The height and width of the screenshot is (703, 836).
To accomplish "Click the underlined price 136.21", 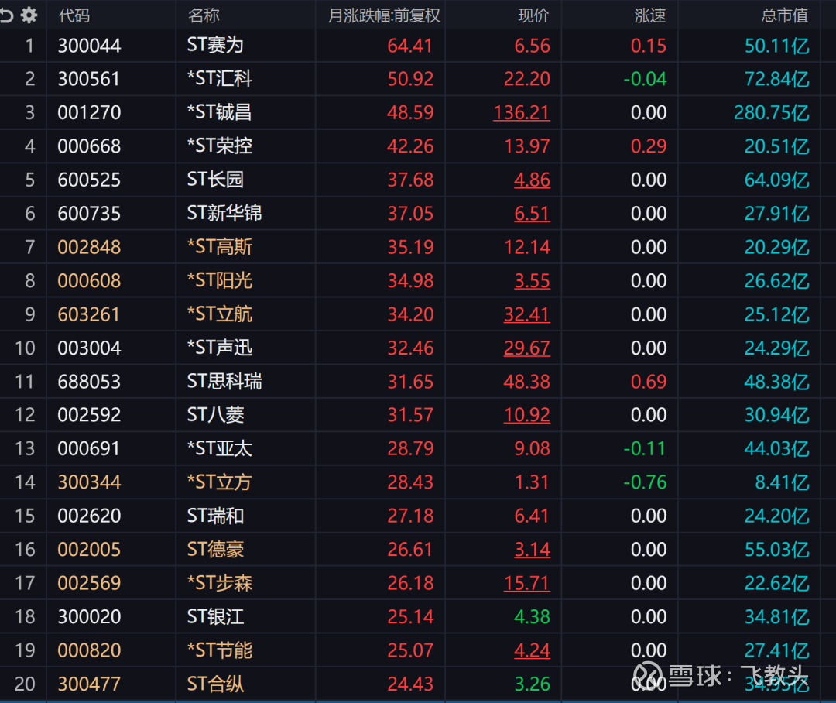I will click(x=521, y=113).
